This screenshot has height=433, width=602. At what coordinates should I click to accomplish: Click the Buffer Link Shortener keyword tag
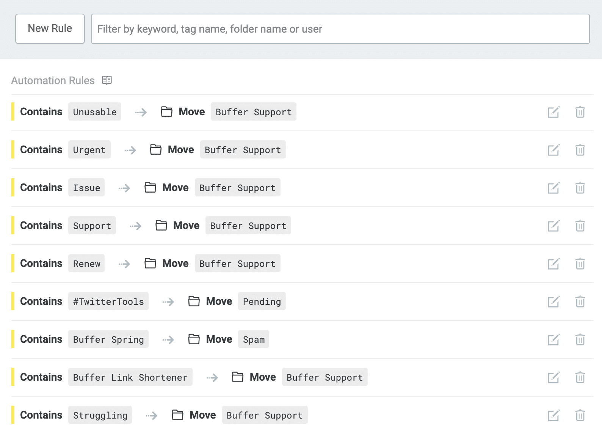(130, 377)
